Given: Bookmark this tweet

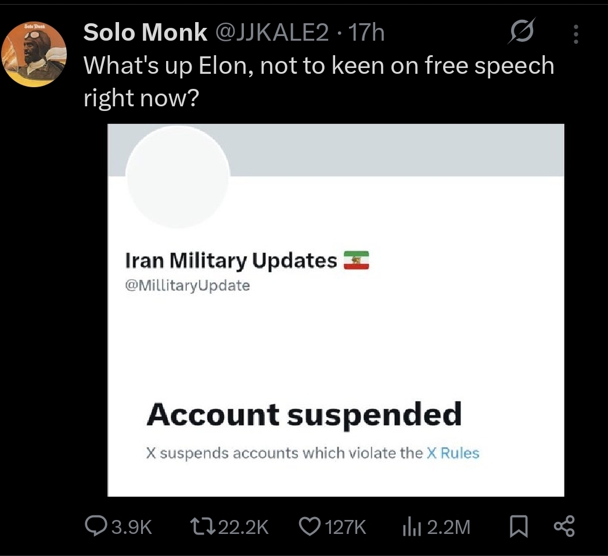Looking at the screenshot, I should pos(519,526).
